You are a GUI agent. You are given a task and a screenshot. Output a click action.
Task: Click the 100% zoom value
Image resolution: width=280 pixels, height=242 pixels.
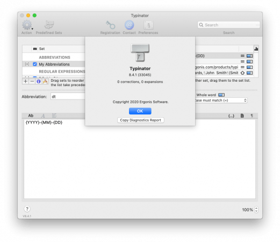coord(247,210)
